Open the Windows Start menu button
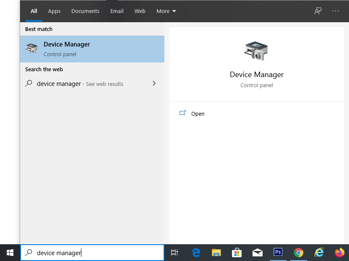Screen dimensions: 349x261 pyautogui.click(x=10, y=253)
